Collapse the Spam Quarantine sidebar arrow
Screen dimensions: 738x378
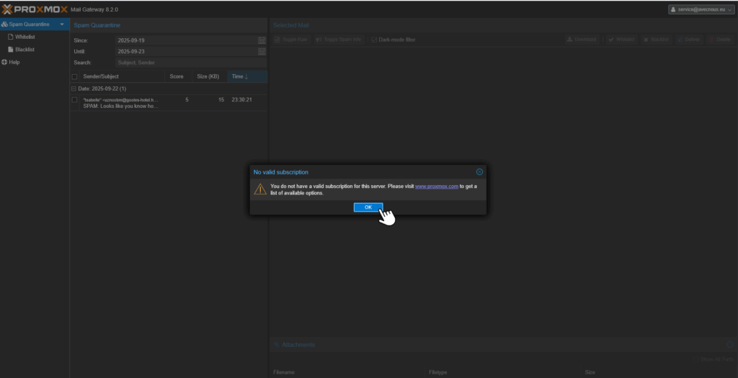pos(63,24)
